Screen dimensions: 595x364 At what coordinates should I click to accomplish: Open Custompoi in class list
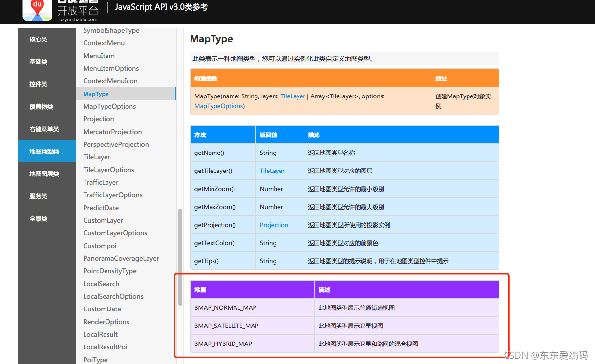tap(100, 246)
